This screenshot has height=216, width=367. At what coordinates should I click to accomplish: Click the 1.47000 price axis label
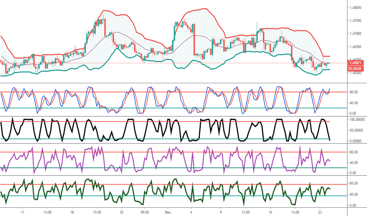(x=355, y=34)
